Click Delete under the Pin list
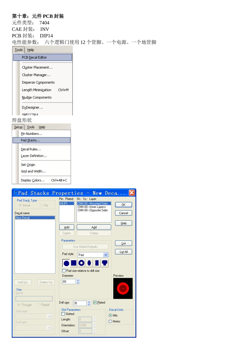 click(67, 233)
